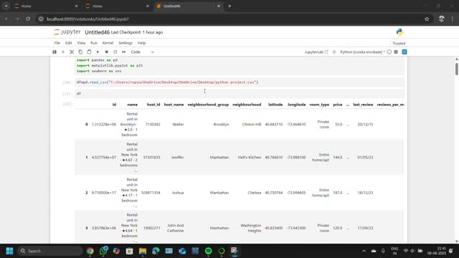459x258 pixels.
Task: Click the Brooklyn cell in row 0
Action: tap(221, 124)
